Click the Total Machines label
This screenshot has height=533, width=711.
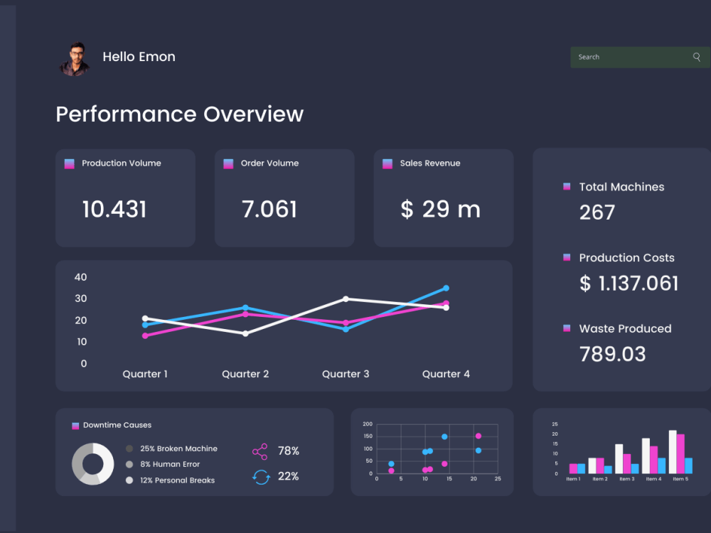621,187
